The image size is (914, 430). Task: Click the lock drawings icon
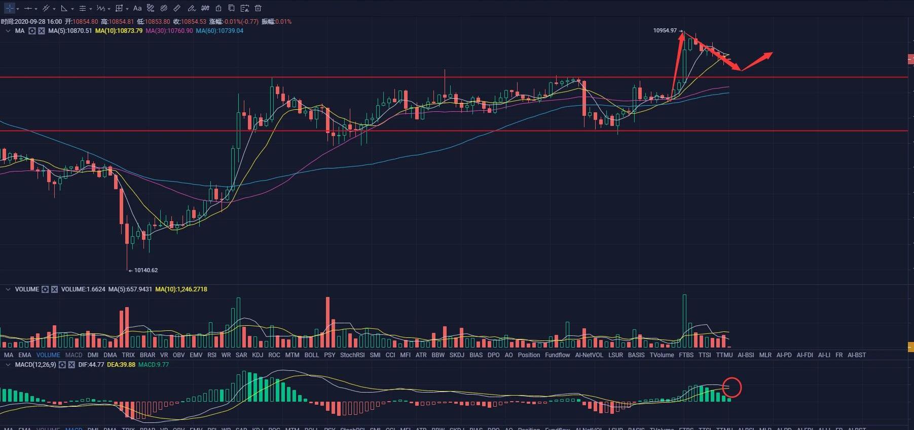click(218, 8)
